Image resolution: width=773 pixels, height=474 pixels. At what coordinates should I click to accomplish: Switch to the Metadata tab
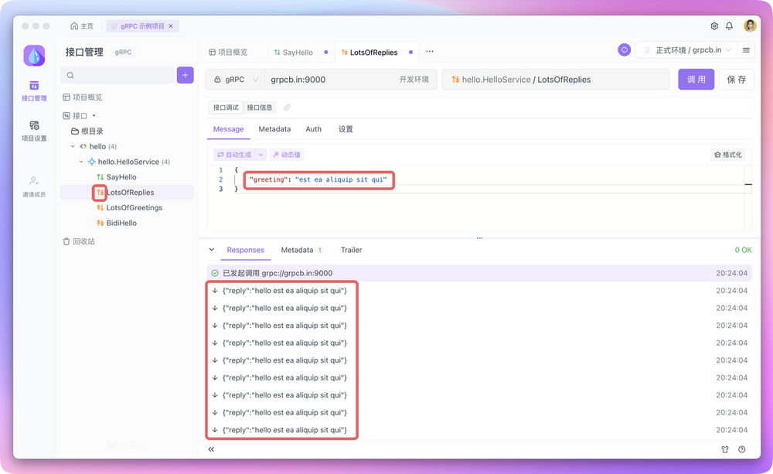point(274,129)
